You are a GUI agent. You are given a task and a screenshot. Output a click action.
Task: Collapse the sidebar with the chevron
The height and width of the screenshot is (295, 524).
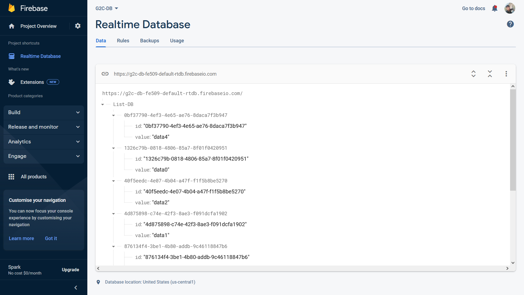(76, 288)
